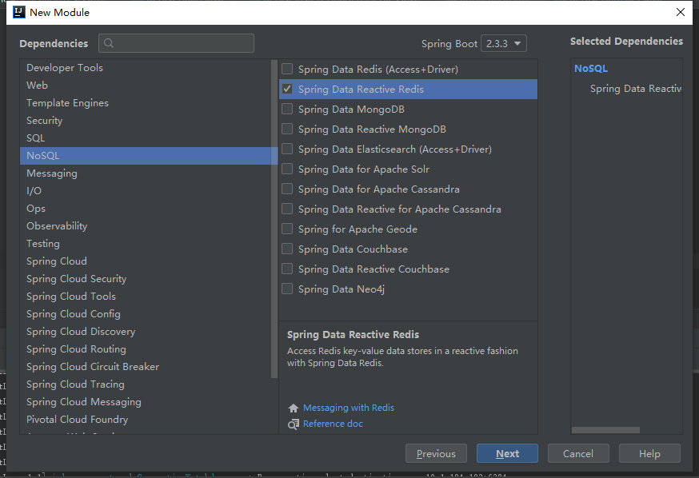Tick Spring Data for Apache Cassandra
This screenshot has width=699, height=478.
tap(288, 189)
